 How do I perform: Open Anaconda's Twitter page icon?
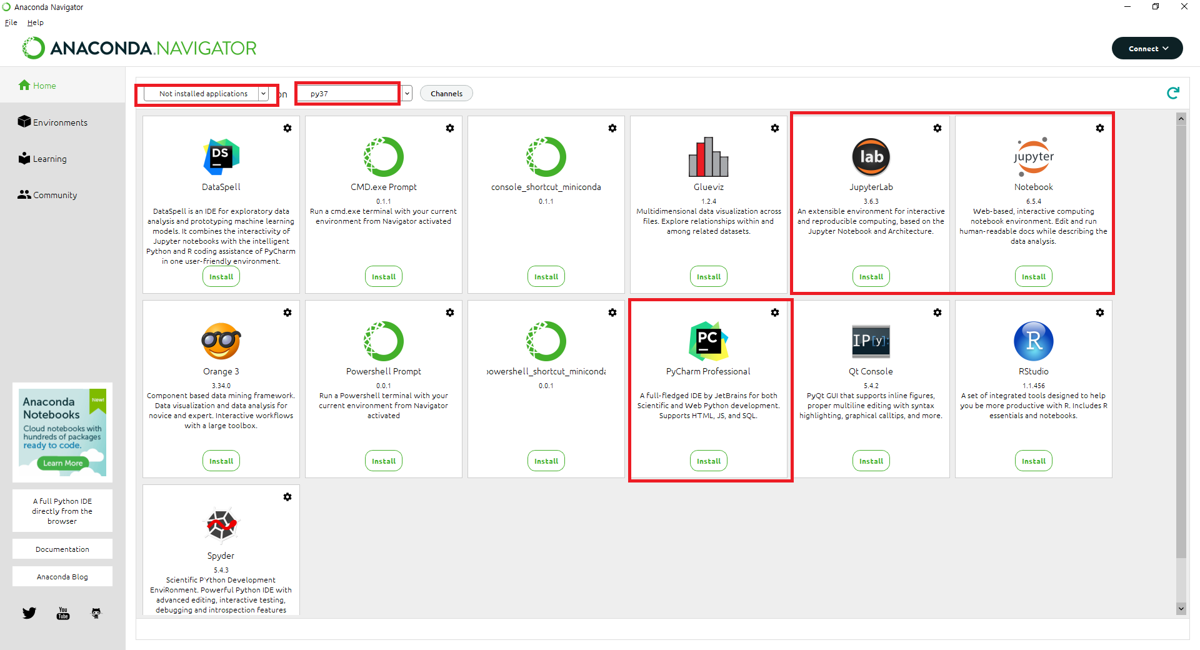click(29, 613)
